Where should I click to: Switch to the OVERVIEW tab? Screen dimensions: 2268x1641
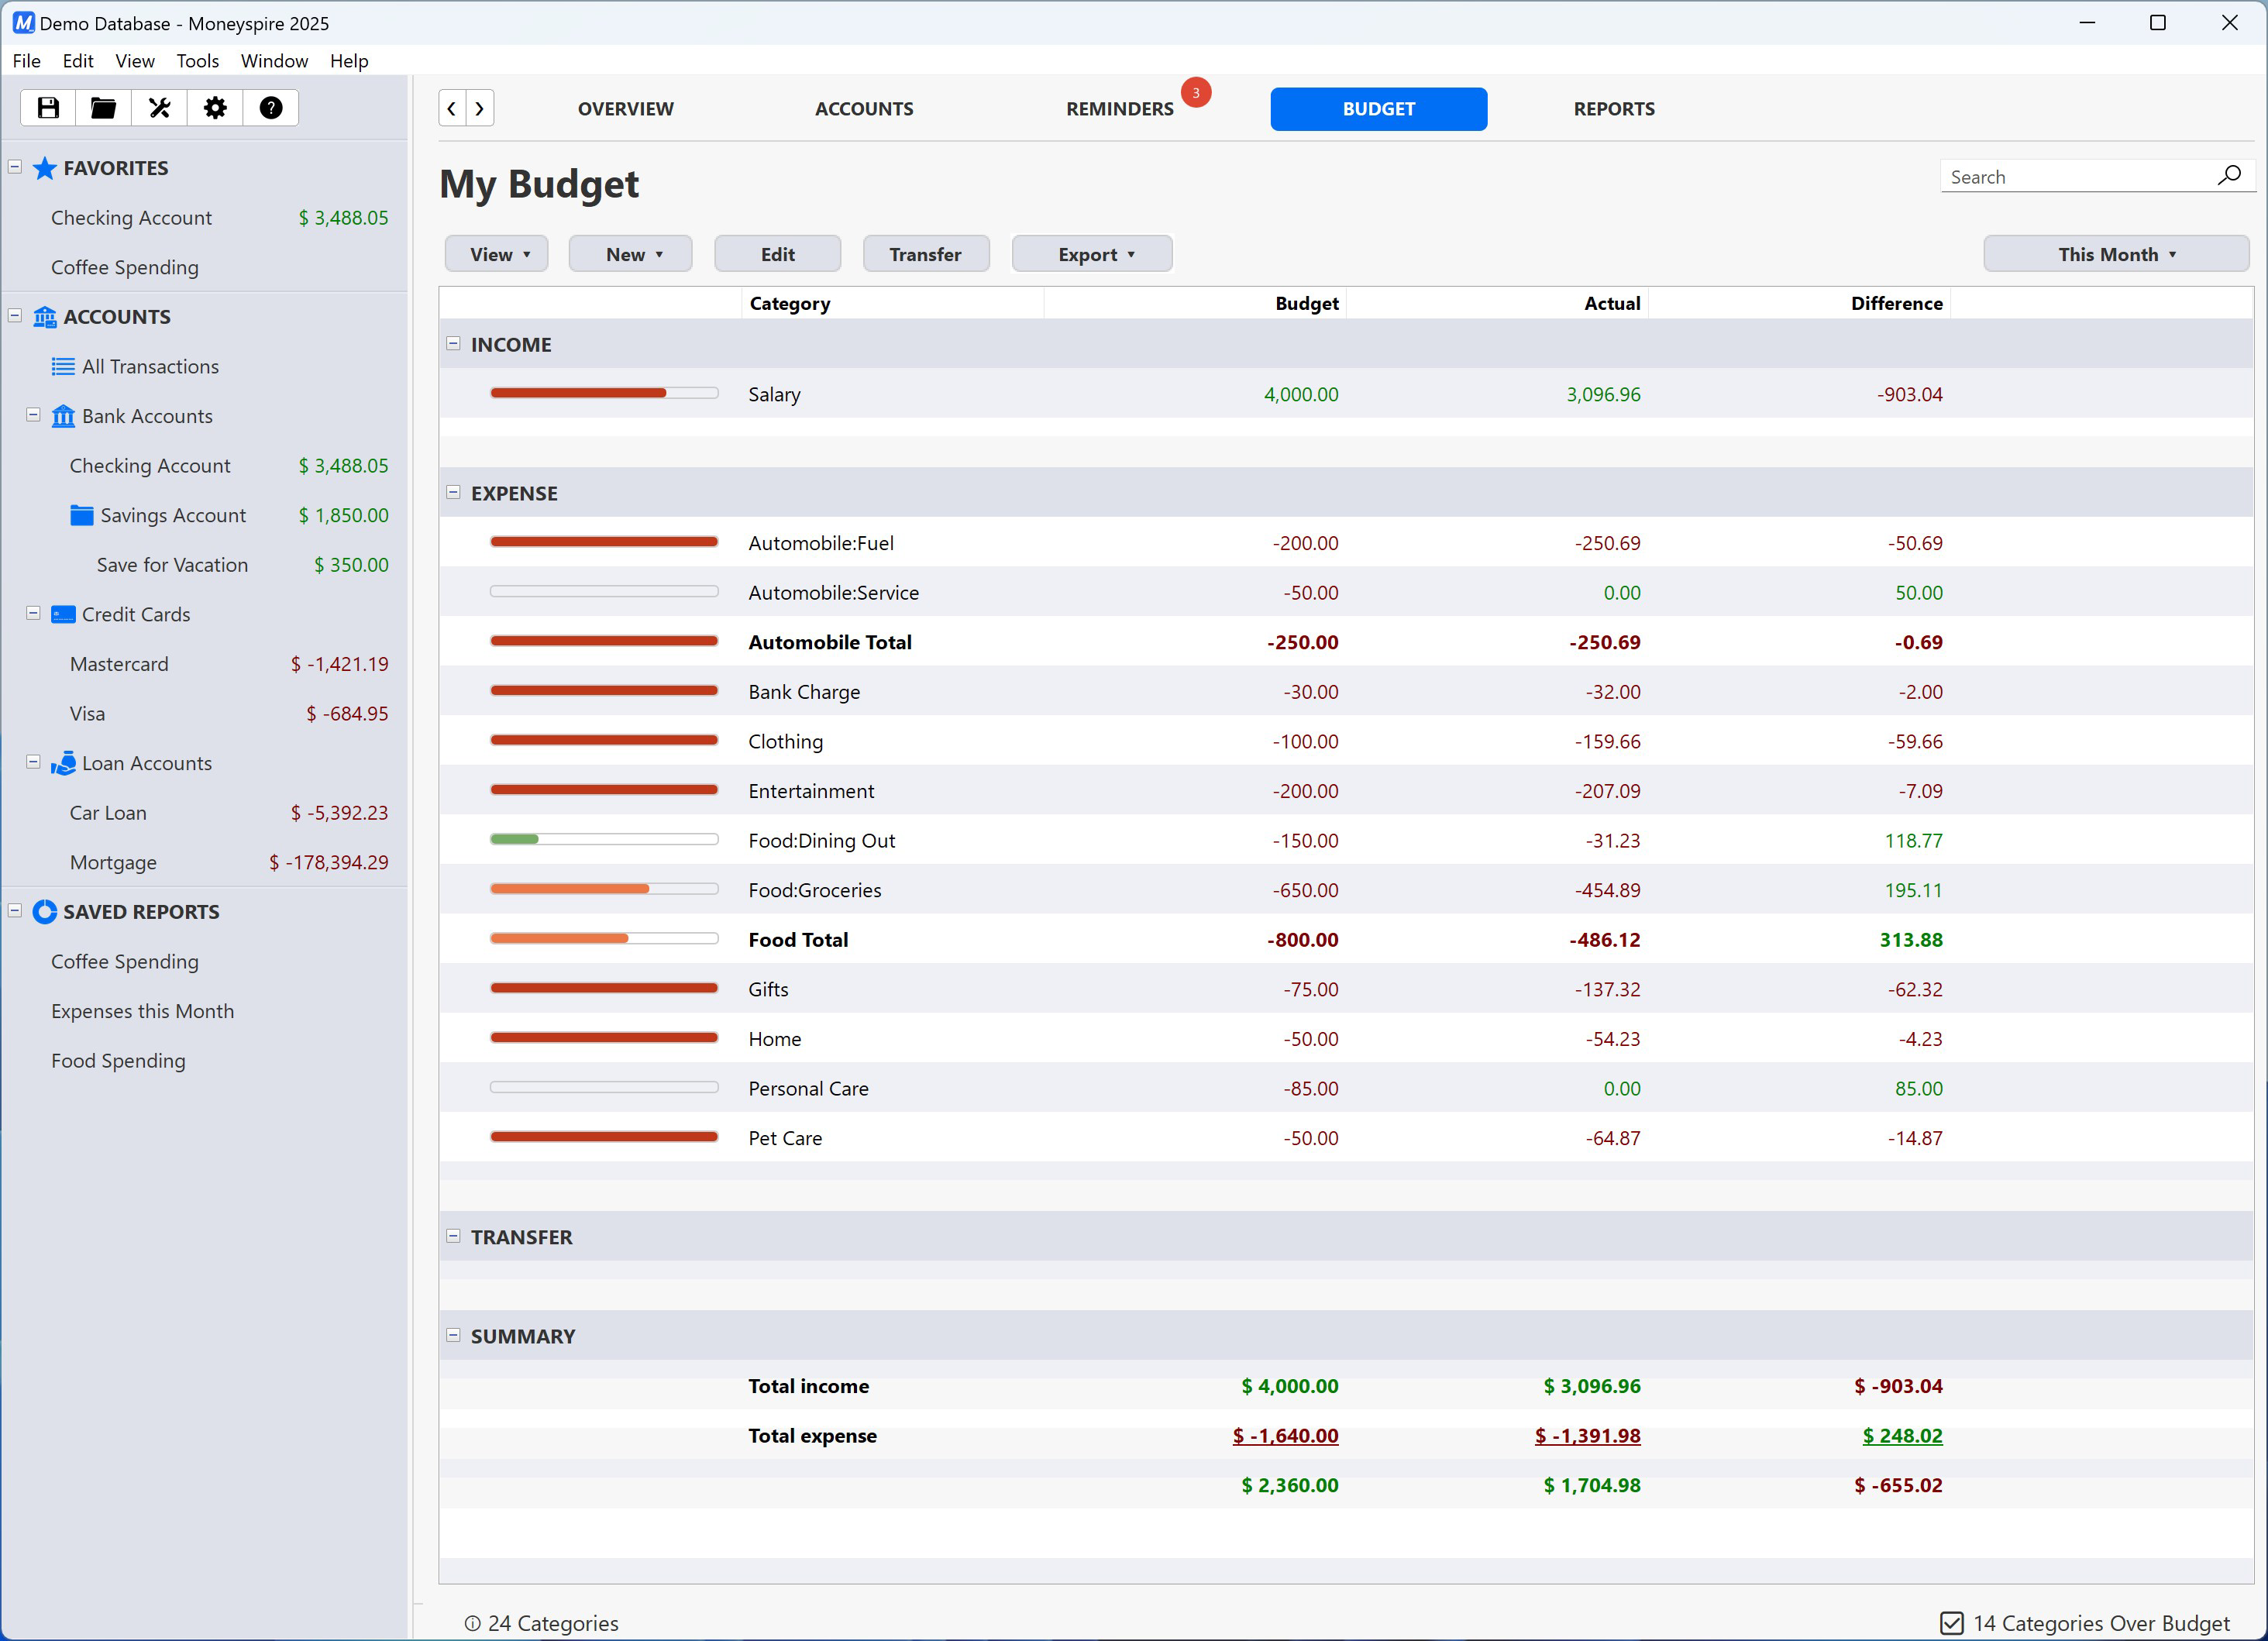[x=626, y=109]
